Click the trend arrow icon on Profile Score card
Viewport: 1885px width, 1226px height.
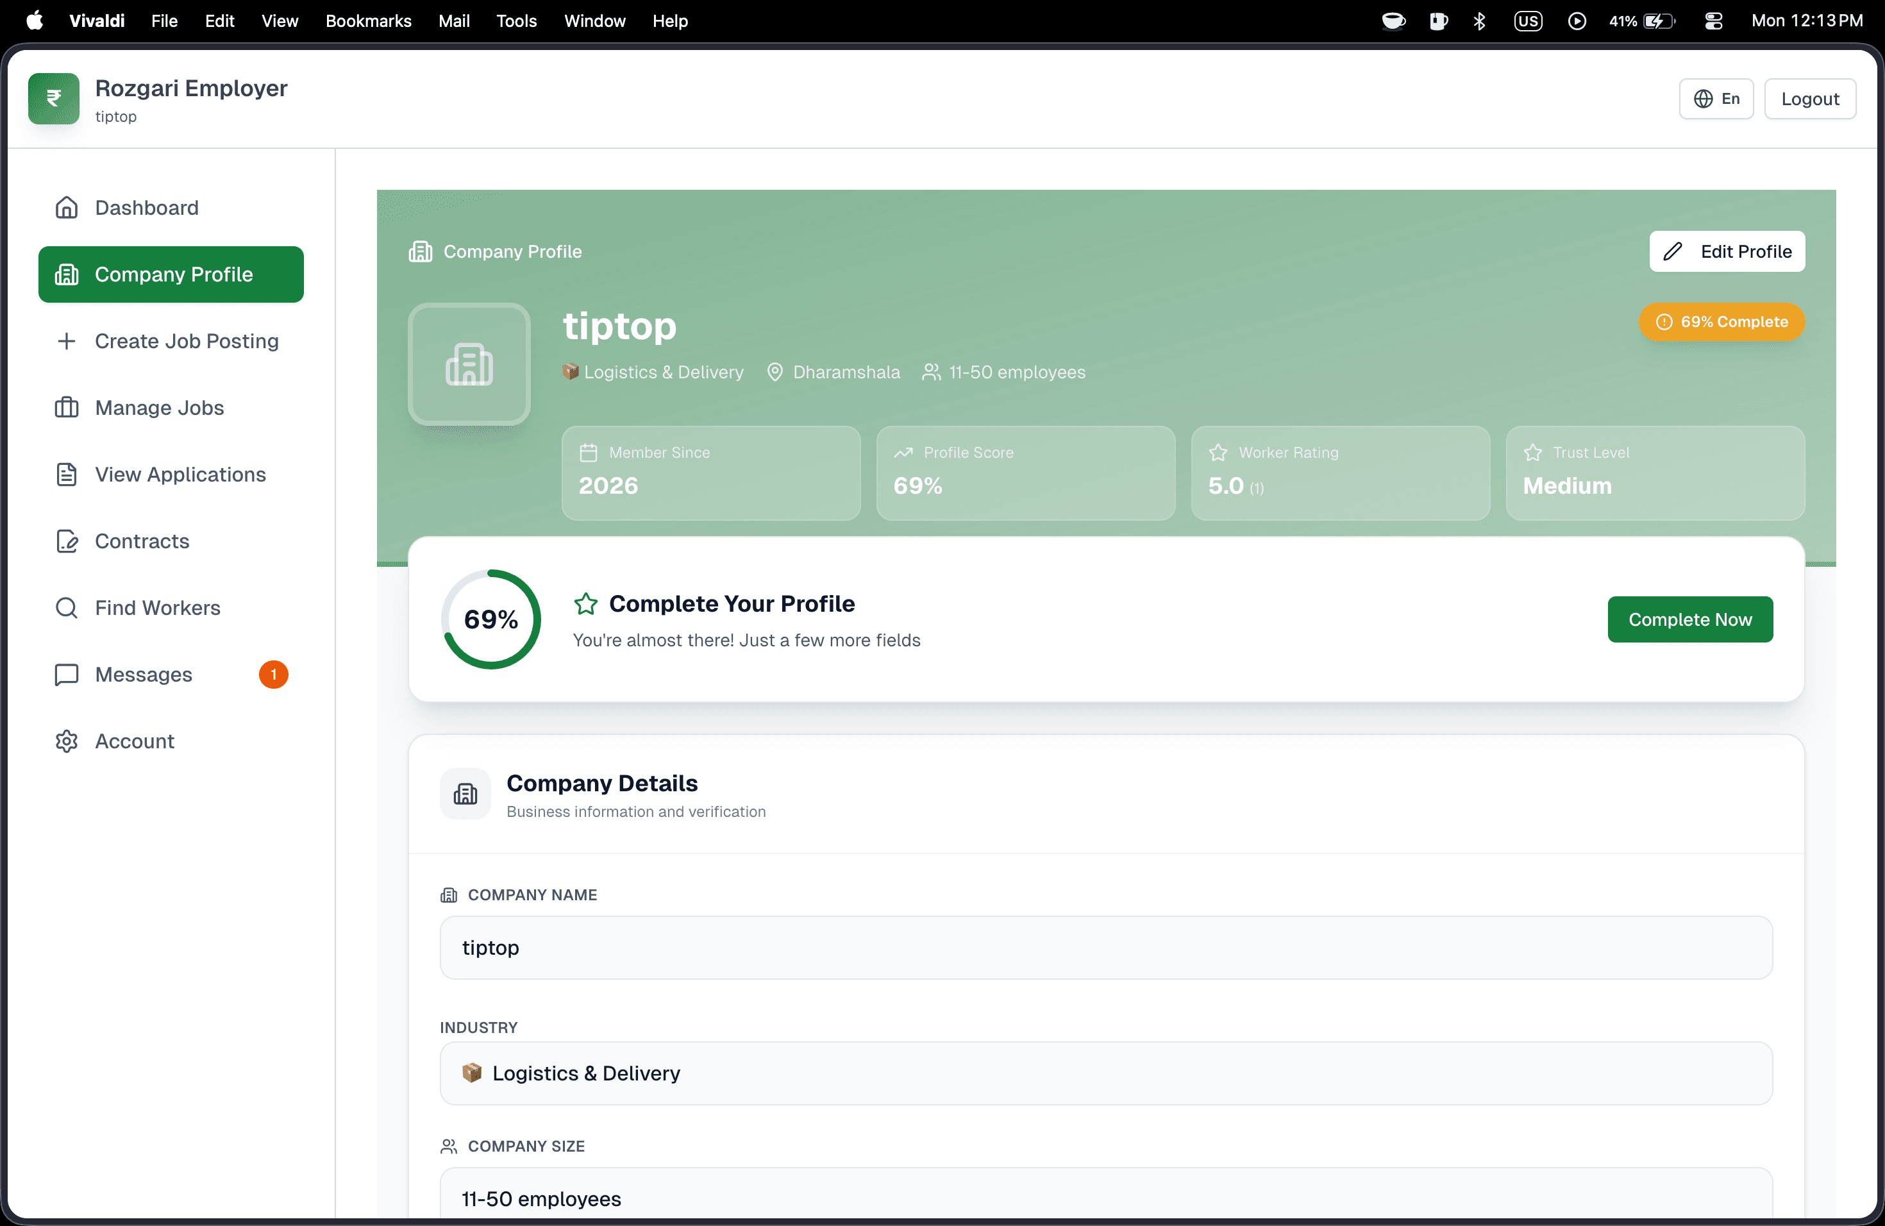[903, 453]
